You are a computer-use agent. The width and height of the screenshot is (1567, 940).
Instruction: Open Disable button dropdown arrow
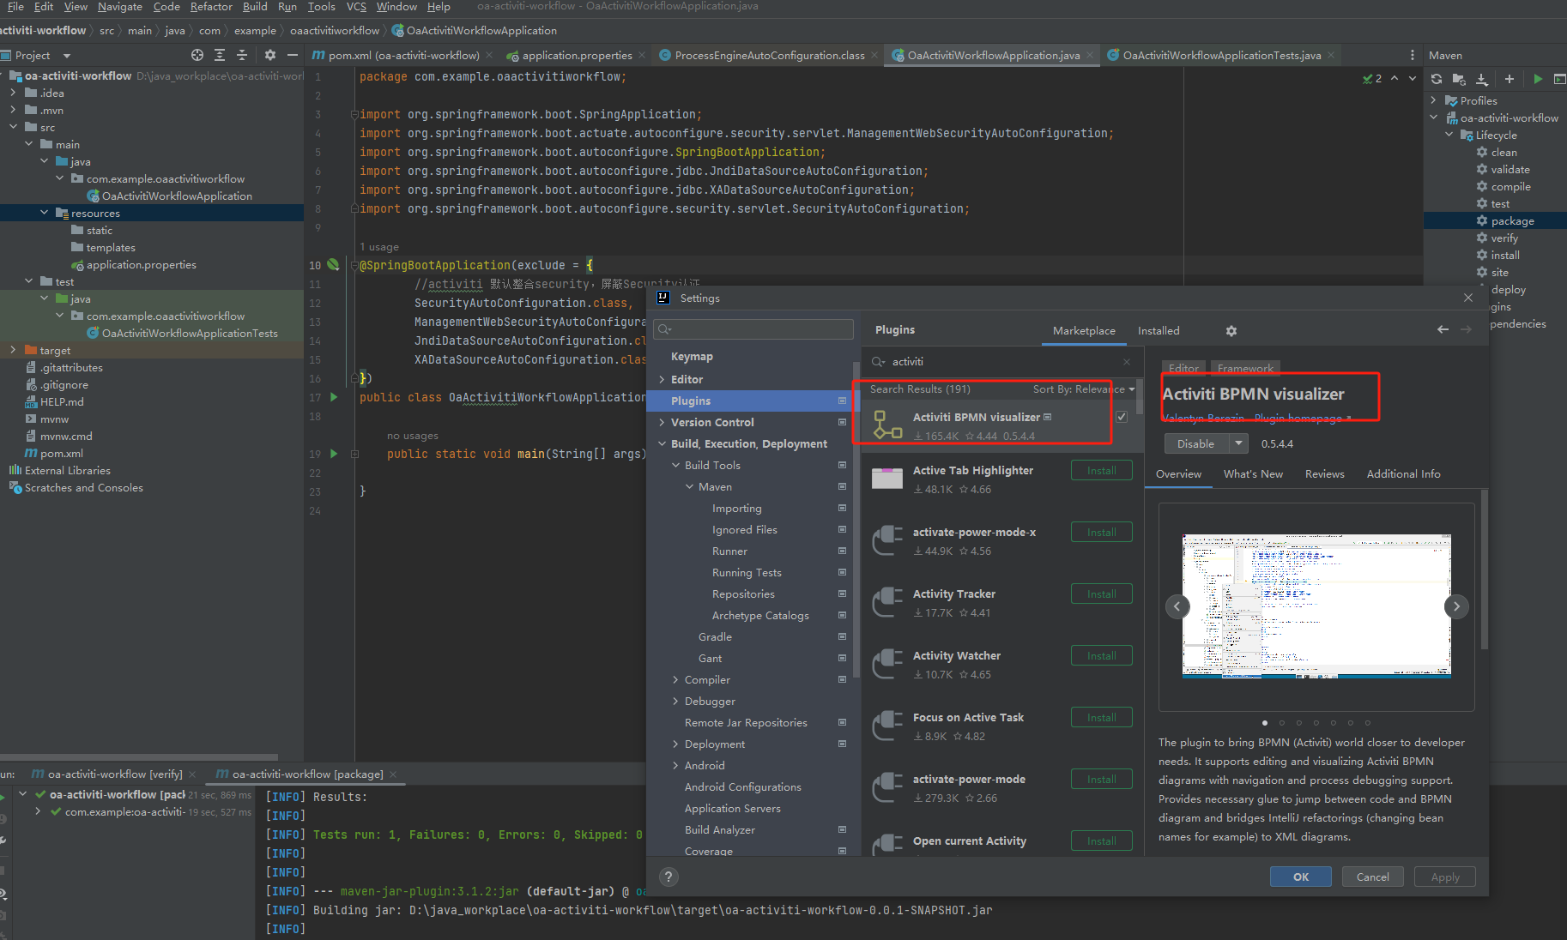coord(1238,443)
